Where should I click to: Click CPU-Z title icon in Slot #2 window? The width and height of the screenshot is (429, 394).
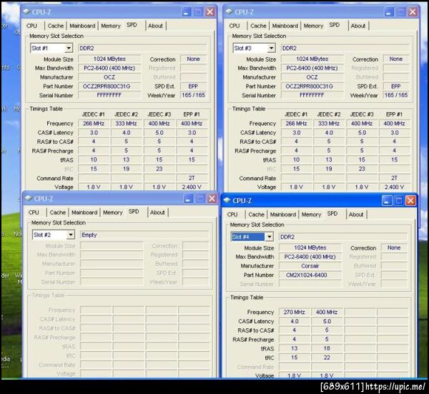pos(29,198)
